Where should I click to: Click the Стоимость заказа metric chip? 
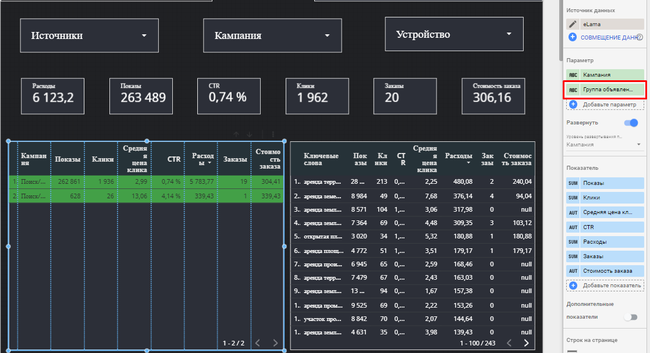click(x=607, y=270)
